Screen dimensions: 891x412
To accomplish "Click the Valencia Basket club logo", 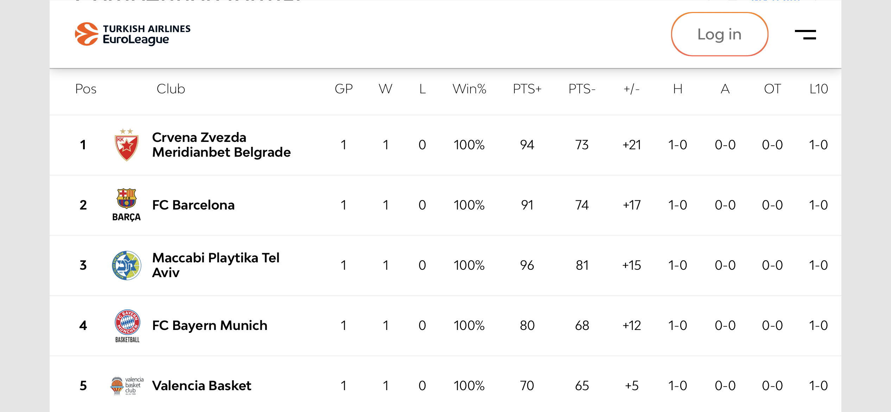I will [127, 386].
